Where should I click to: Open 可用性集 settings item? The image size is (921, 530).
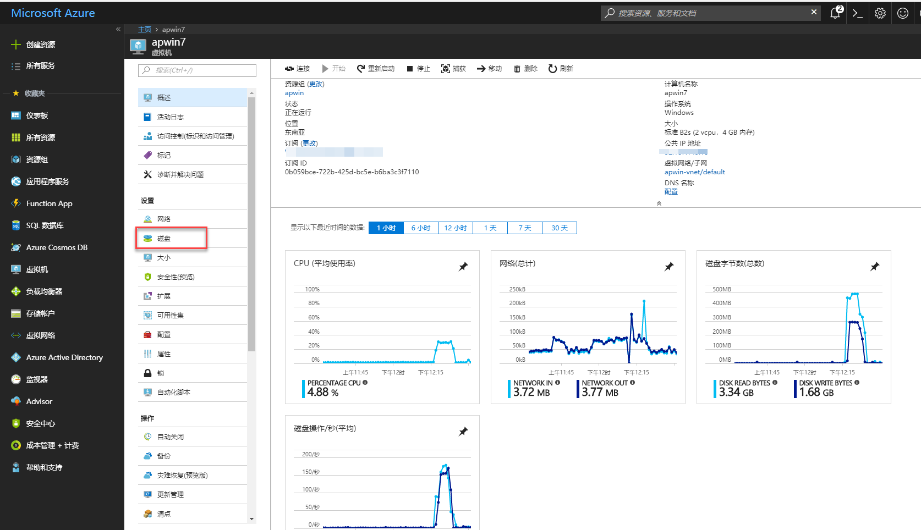point(193,315)
